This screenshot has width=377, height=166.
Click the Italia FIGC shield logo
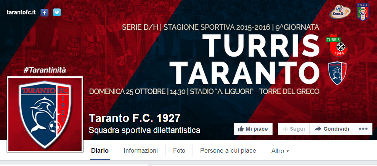(x=363, y=11)
